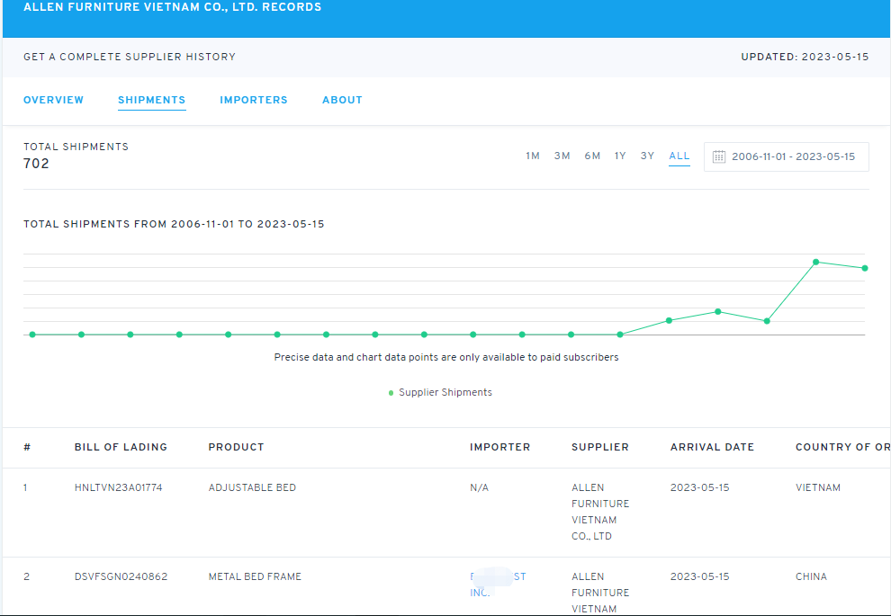Open the date range picker field
The image size is (891, 616).
(x=786, y=156)
